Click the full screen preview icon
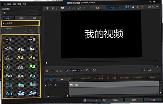 [94, 70]
